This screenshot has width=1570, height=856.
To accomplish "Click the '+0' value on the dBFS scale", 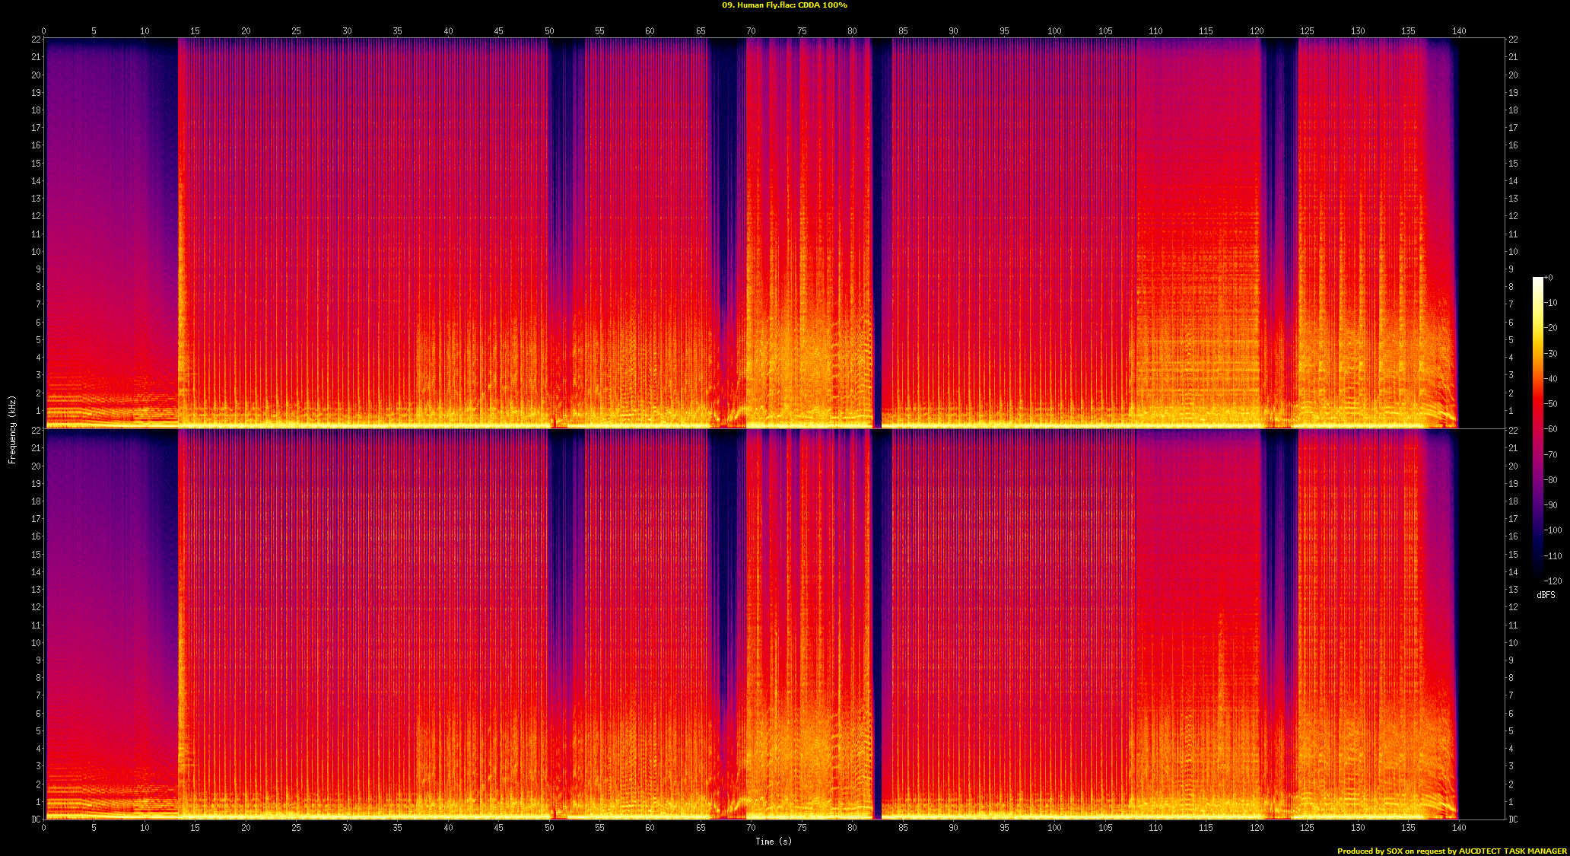I will pyautogui.click(x=1549, y=278).
